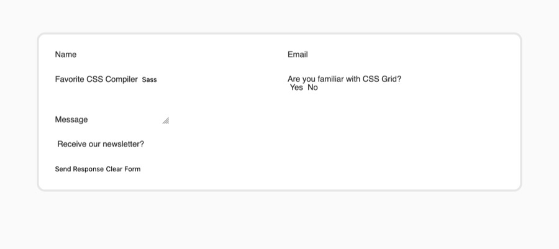Click the gray page background above the form

pyautogui.click(x=279, y=16)
